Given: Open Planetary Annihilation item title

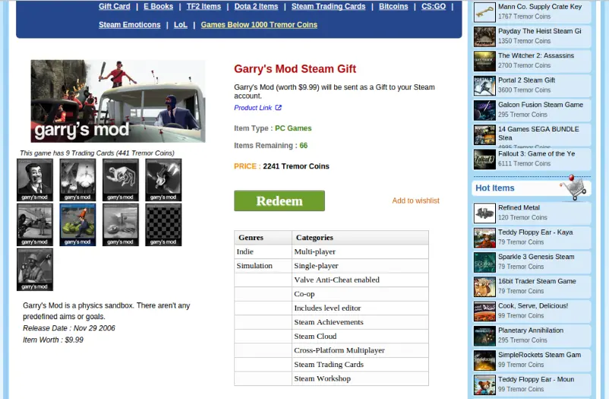Looking at the screenshot, I should point(531,330).
